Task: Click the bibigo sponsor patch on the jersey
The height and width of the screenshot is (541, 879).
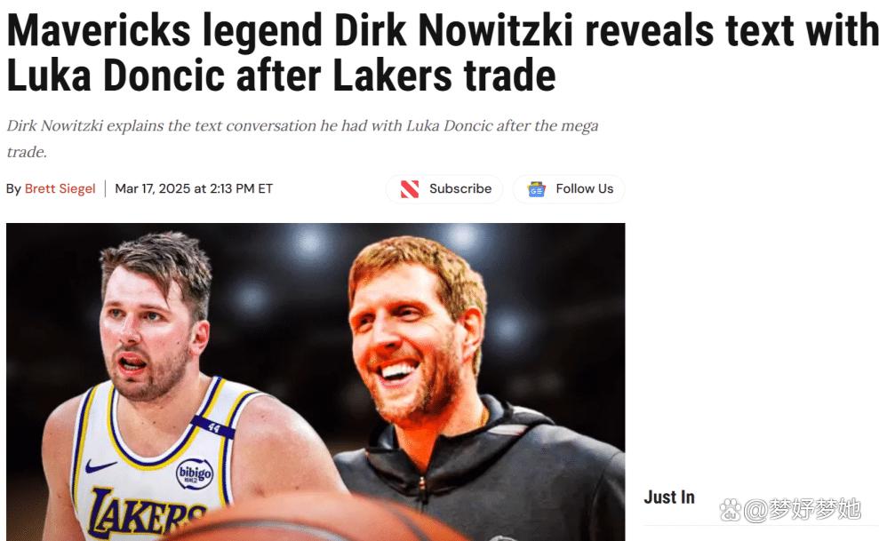Action: pyautogui.click(x=195, y=473)
